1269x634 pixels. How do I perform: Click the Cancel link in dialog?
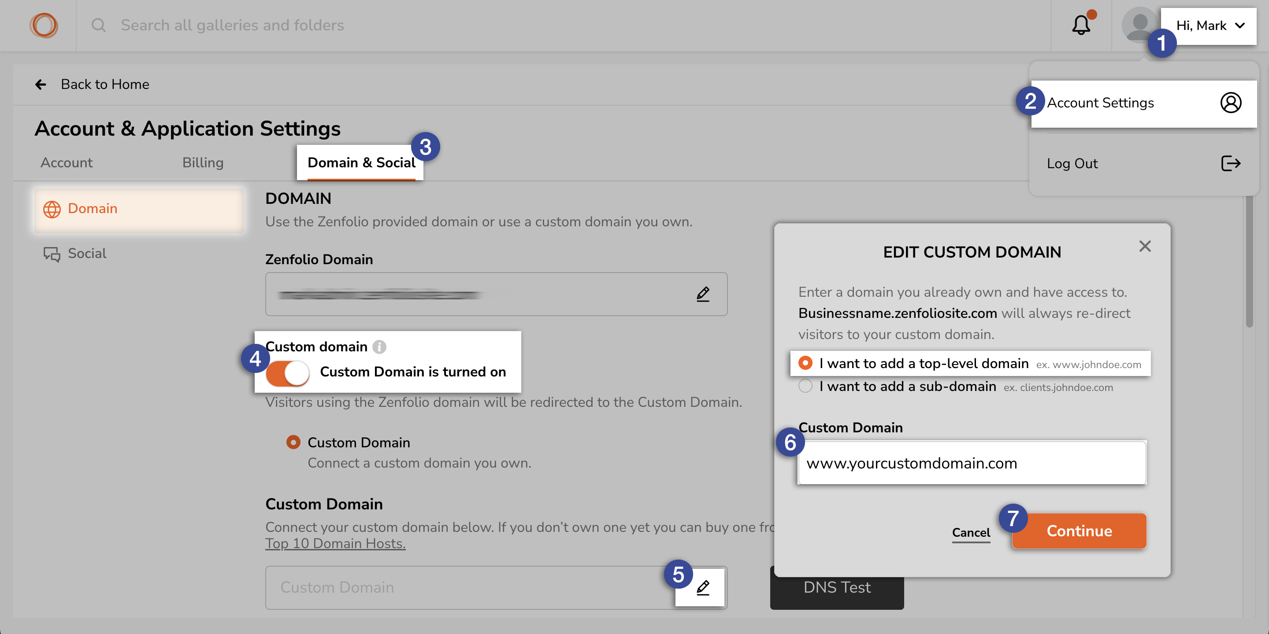click(x=971, y=533)
